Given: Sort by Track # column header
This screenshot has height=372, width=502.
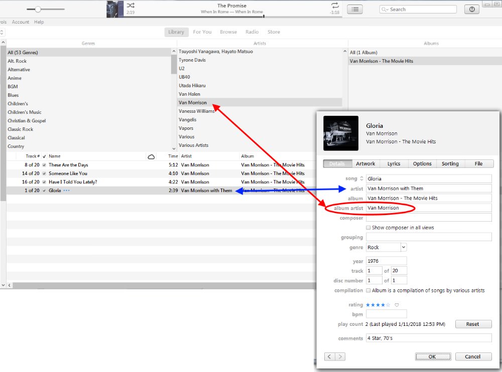Looking at the screenshot, I should (x=32, y=156).
